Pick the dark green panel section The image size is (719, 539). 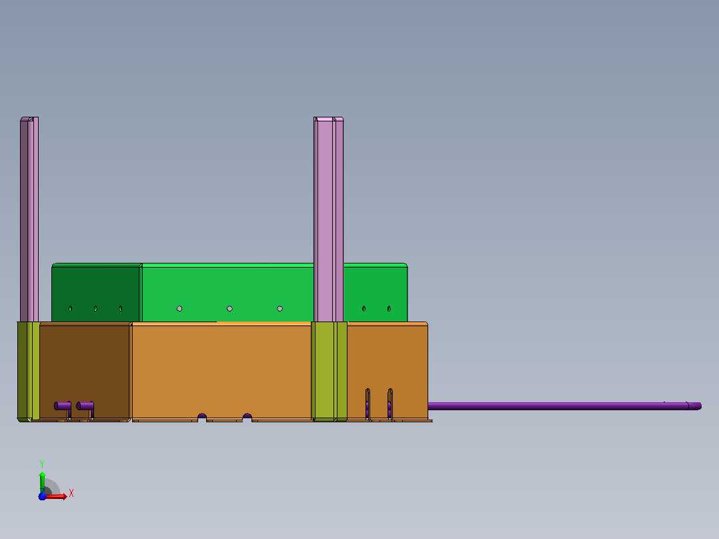(95, 293)
